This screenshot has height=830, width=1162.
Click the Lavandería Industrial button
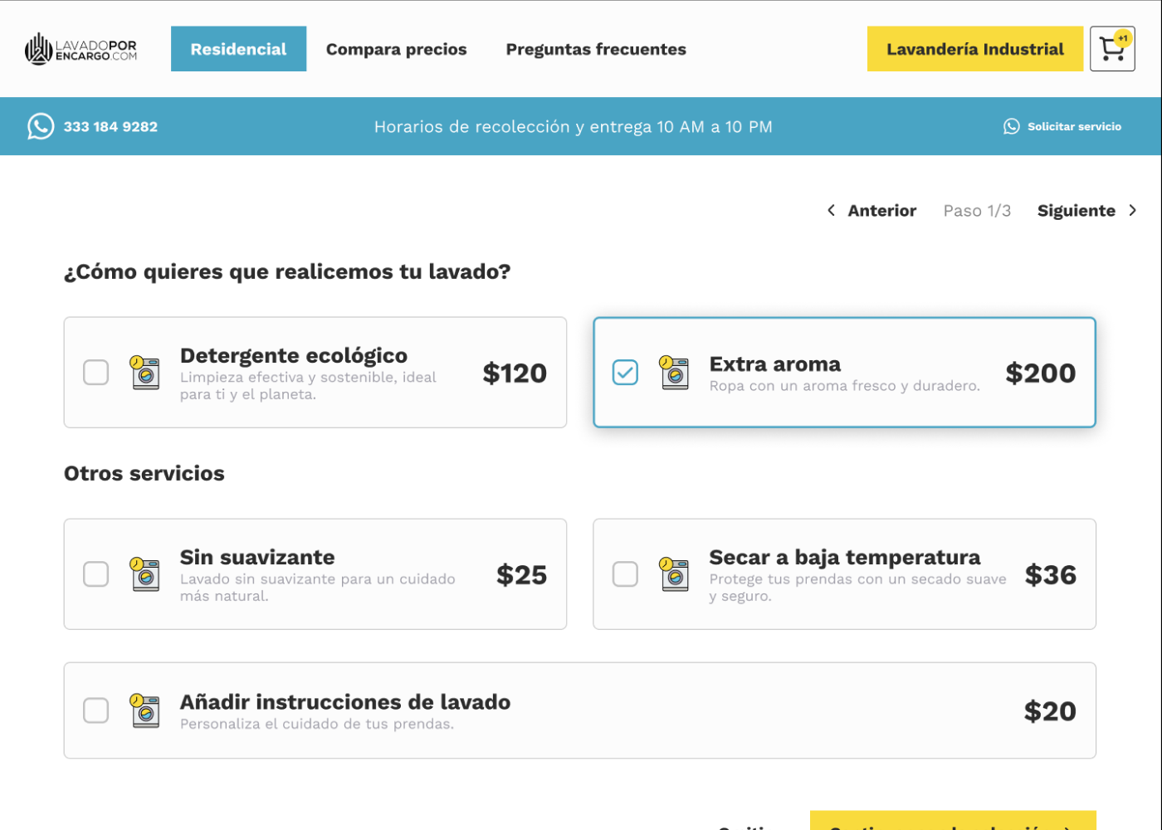click(x=974, y=49)
